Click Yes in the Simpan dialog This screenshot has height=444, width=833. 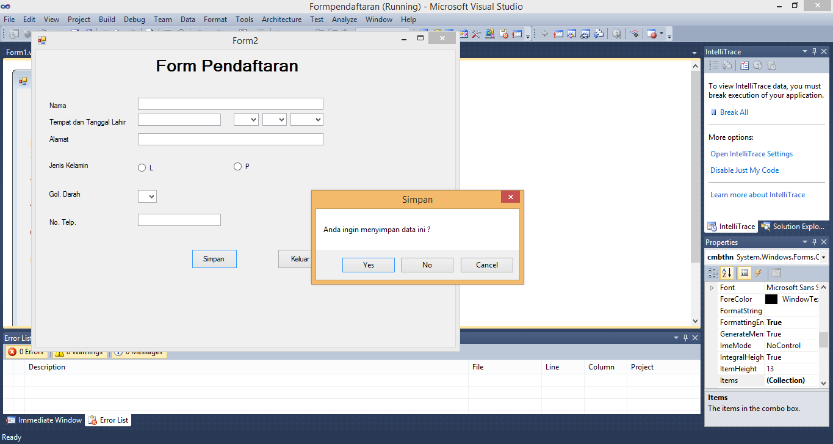tap(368, 264)
